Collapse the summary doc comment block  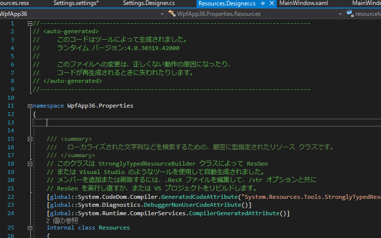[x=30, y=139]
